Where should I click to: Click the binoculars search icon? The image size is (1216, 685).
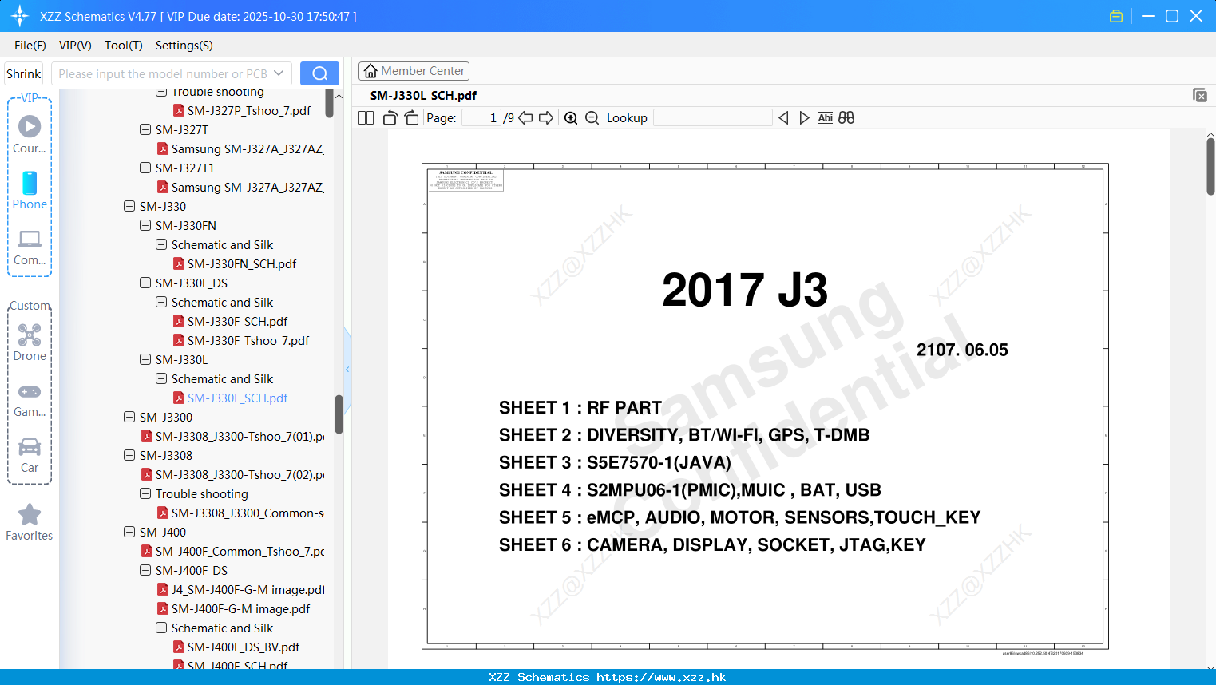click(846, 117)
